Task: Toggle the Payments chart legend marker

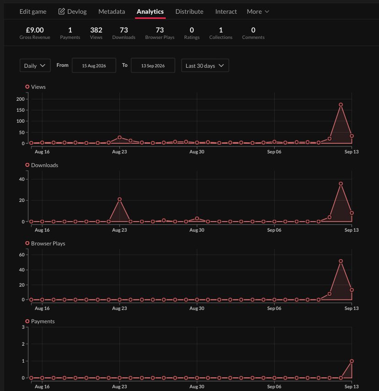Action: pyautogui.click(x=27, y=321)
